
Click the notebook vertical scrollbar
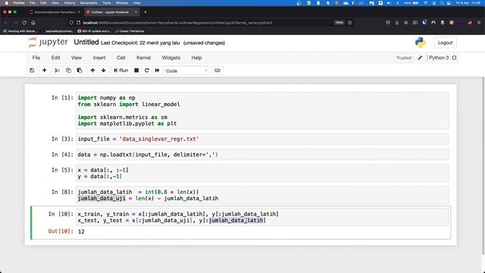point(483,165)
